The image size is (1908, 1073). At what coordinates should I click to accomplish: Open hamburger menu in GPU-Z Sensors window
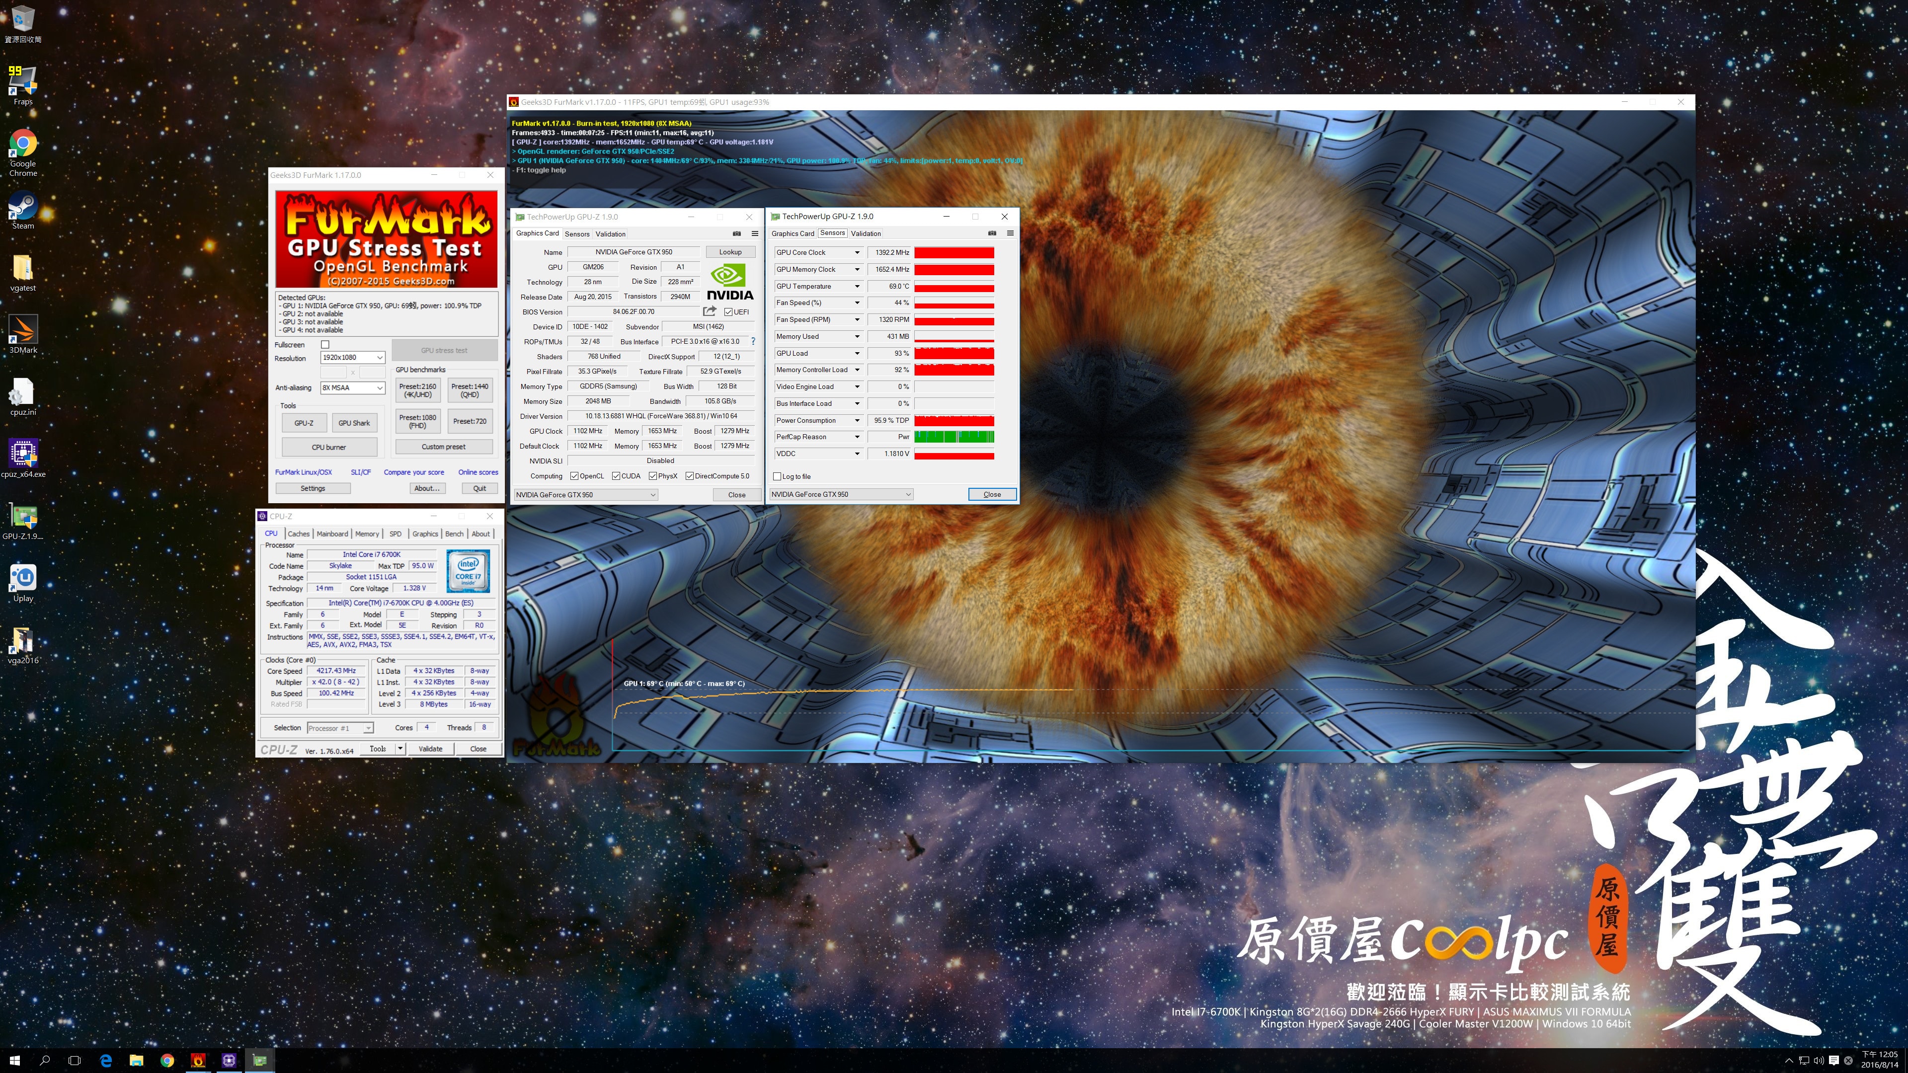(x=1010, y=233)
